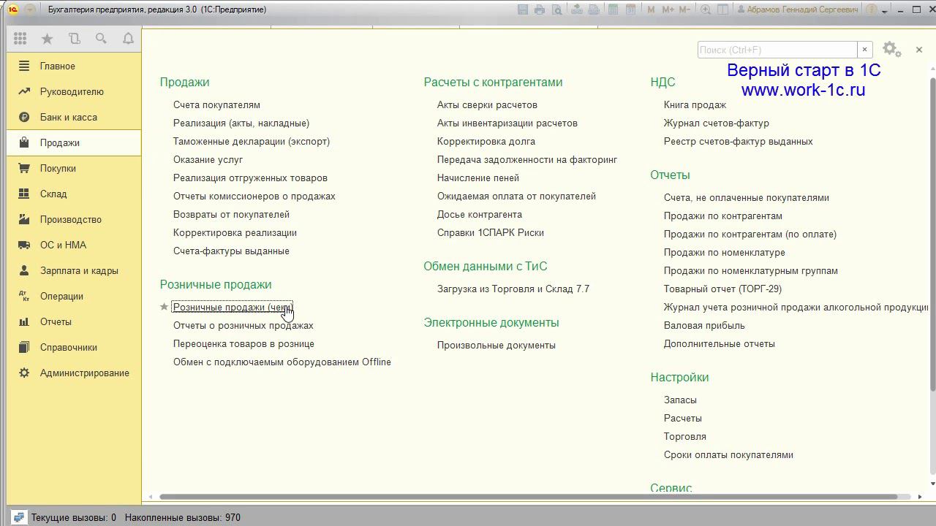Viewport: 936px width, 526px height.
Task: Click the magnifier search icon in top-left panel
Action: coord(101,39)
